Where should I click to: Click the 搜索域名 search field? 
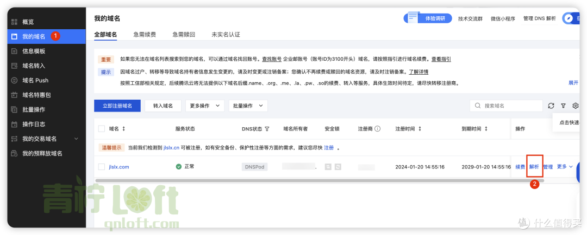506,106
